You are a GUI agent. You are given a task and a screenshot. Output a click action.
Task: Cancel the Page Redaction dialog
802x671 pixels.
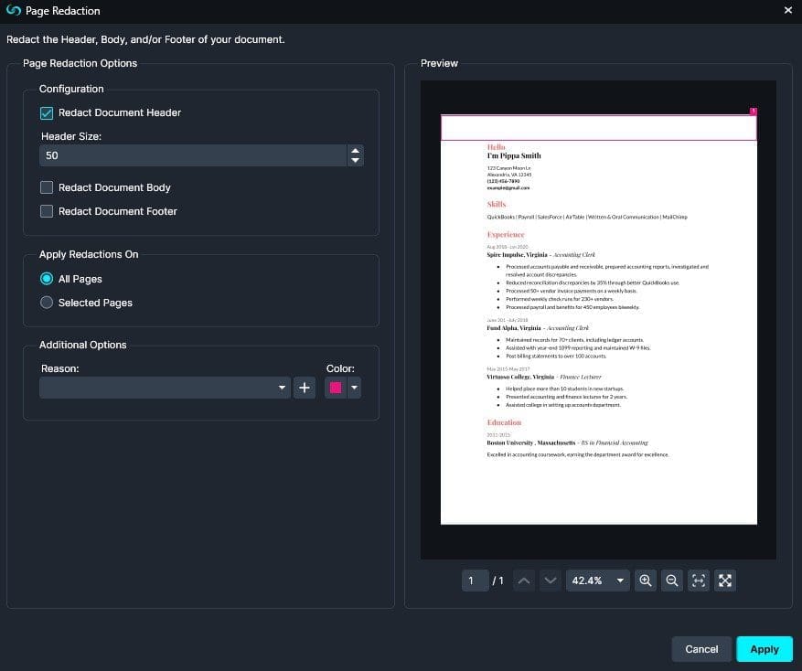[x=701, y=649]
